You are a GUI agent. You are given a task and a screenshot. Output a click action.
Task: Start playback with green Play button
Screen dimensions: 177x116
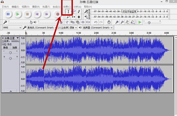(18, 14)
